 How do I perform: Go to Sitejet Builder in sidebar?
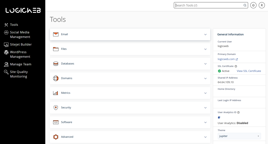pos(21,45)
